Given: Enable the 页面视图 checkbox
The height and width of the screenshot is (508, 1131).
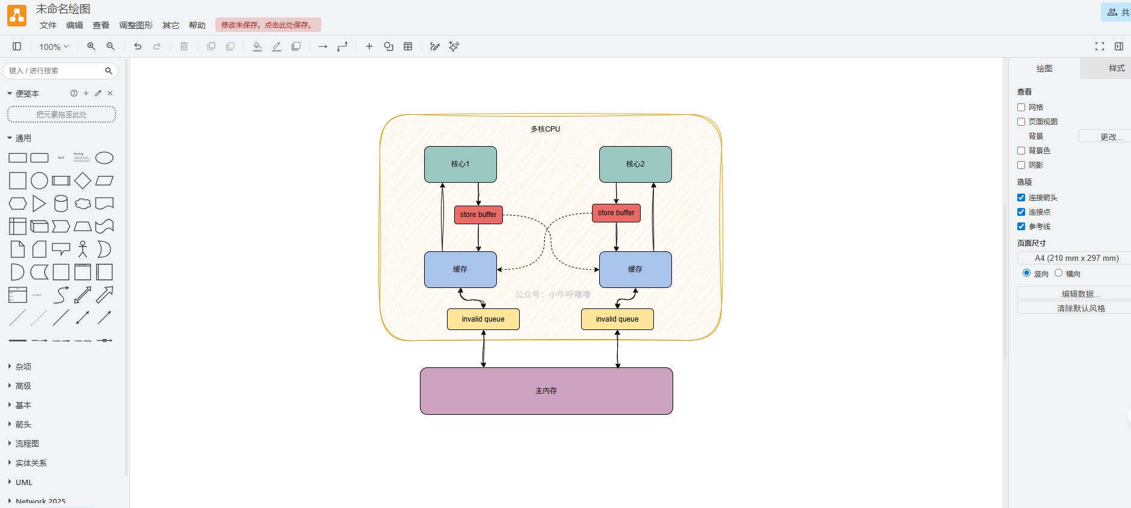Looking at the screenshot, I should 1021,122.
